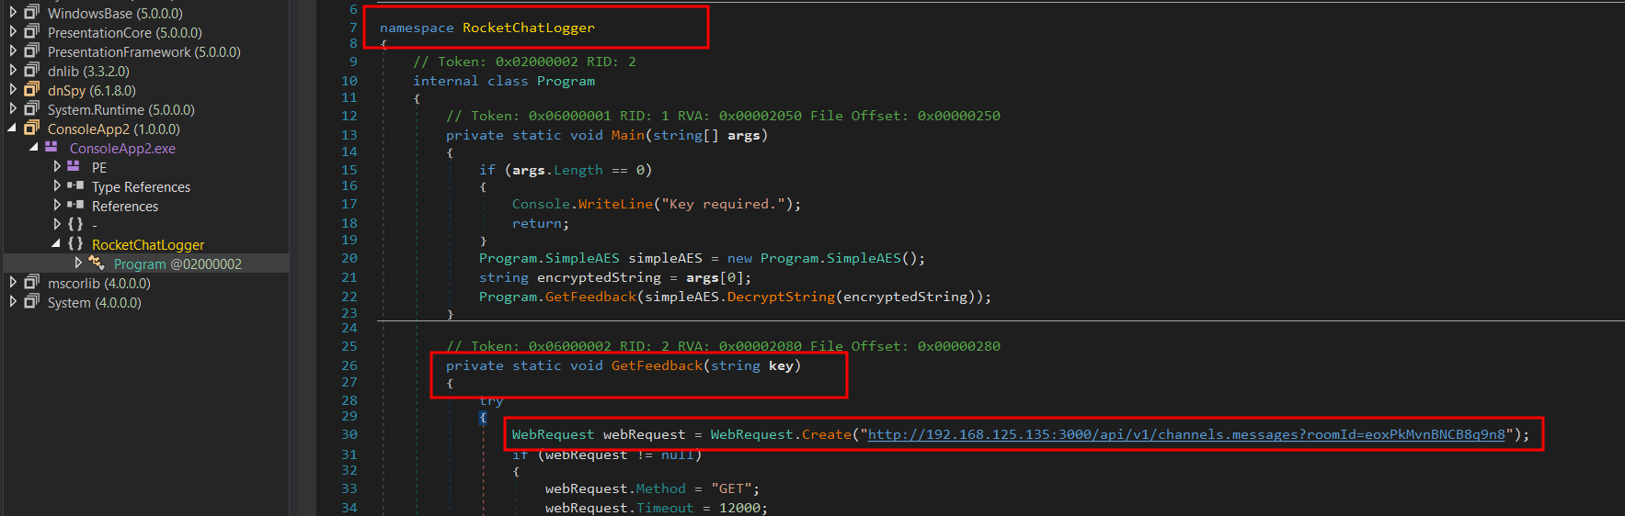Select mscorlib (4.0.0.0) tree item

(x=99, y=284)
